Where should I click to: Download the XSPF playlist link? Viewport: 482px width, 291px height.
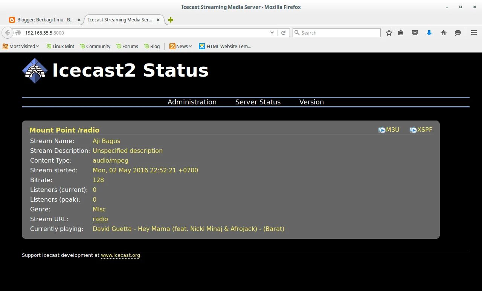coord(425,130)
